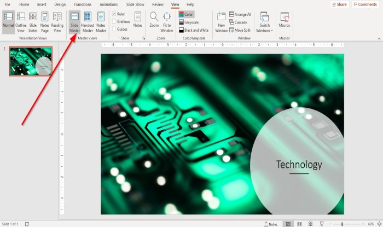Open the Handout Master view
Viewport: 383px width, 227px height.
pyautogui.click(x=88, y=22)
